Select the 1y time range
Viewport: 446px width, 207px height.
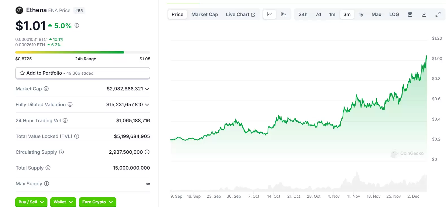[361, 14]
